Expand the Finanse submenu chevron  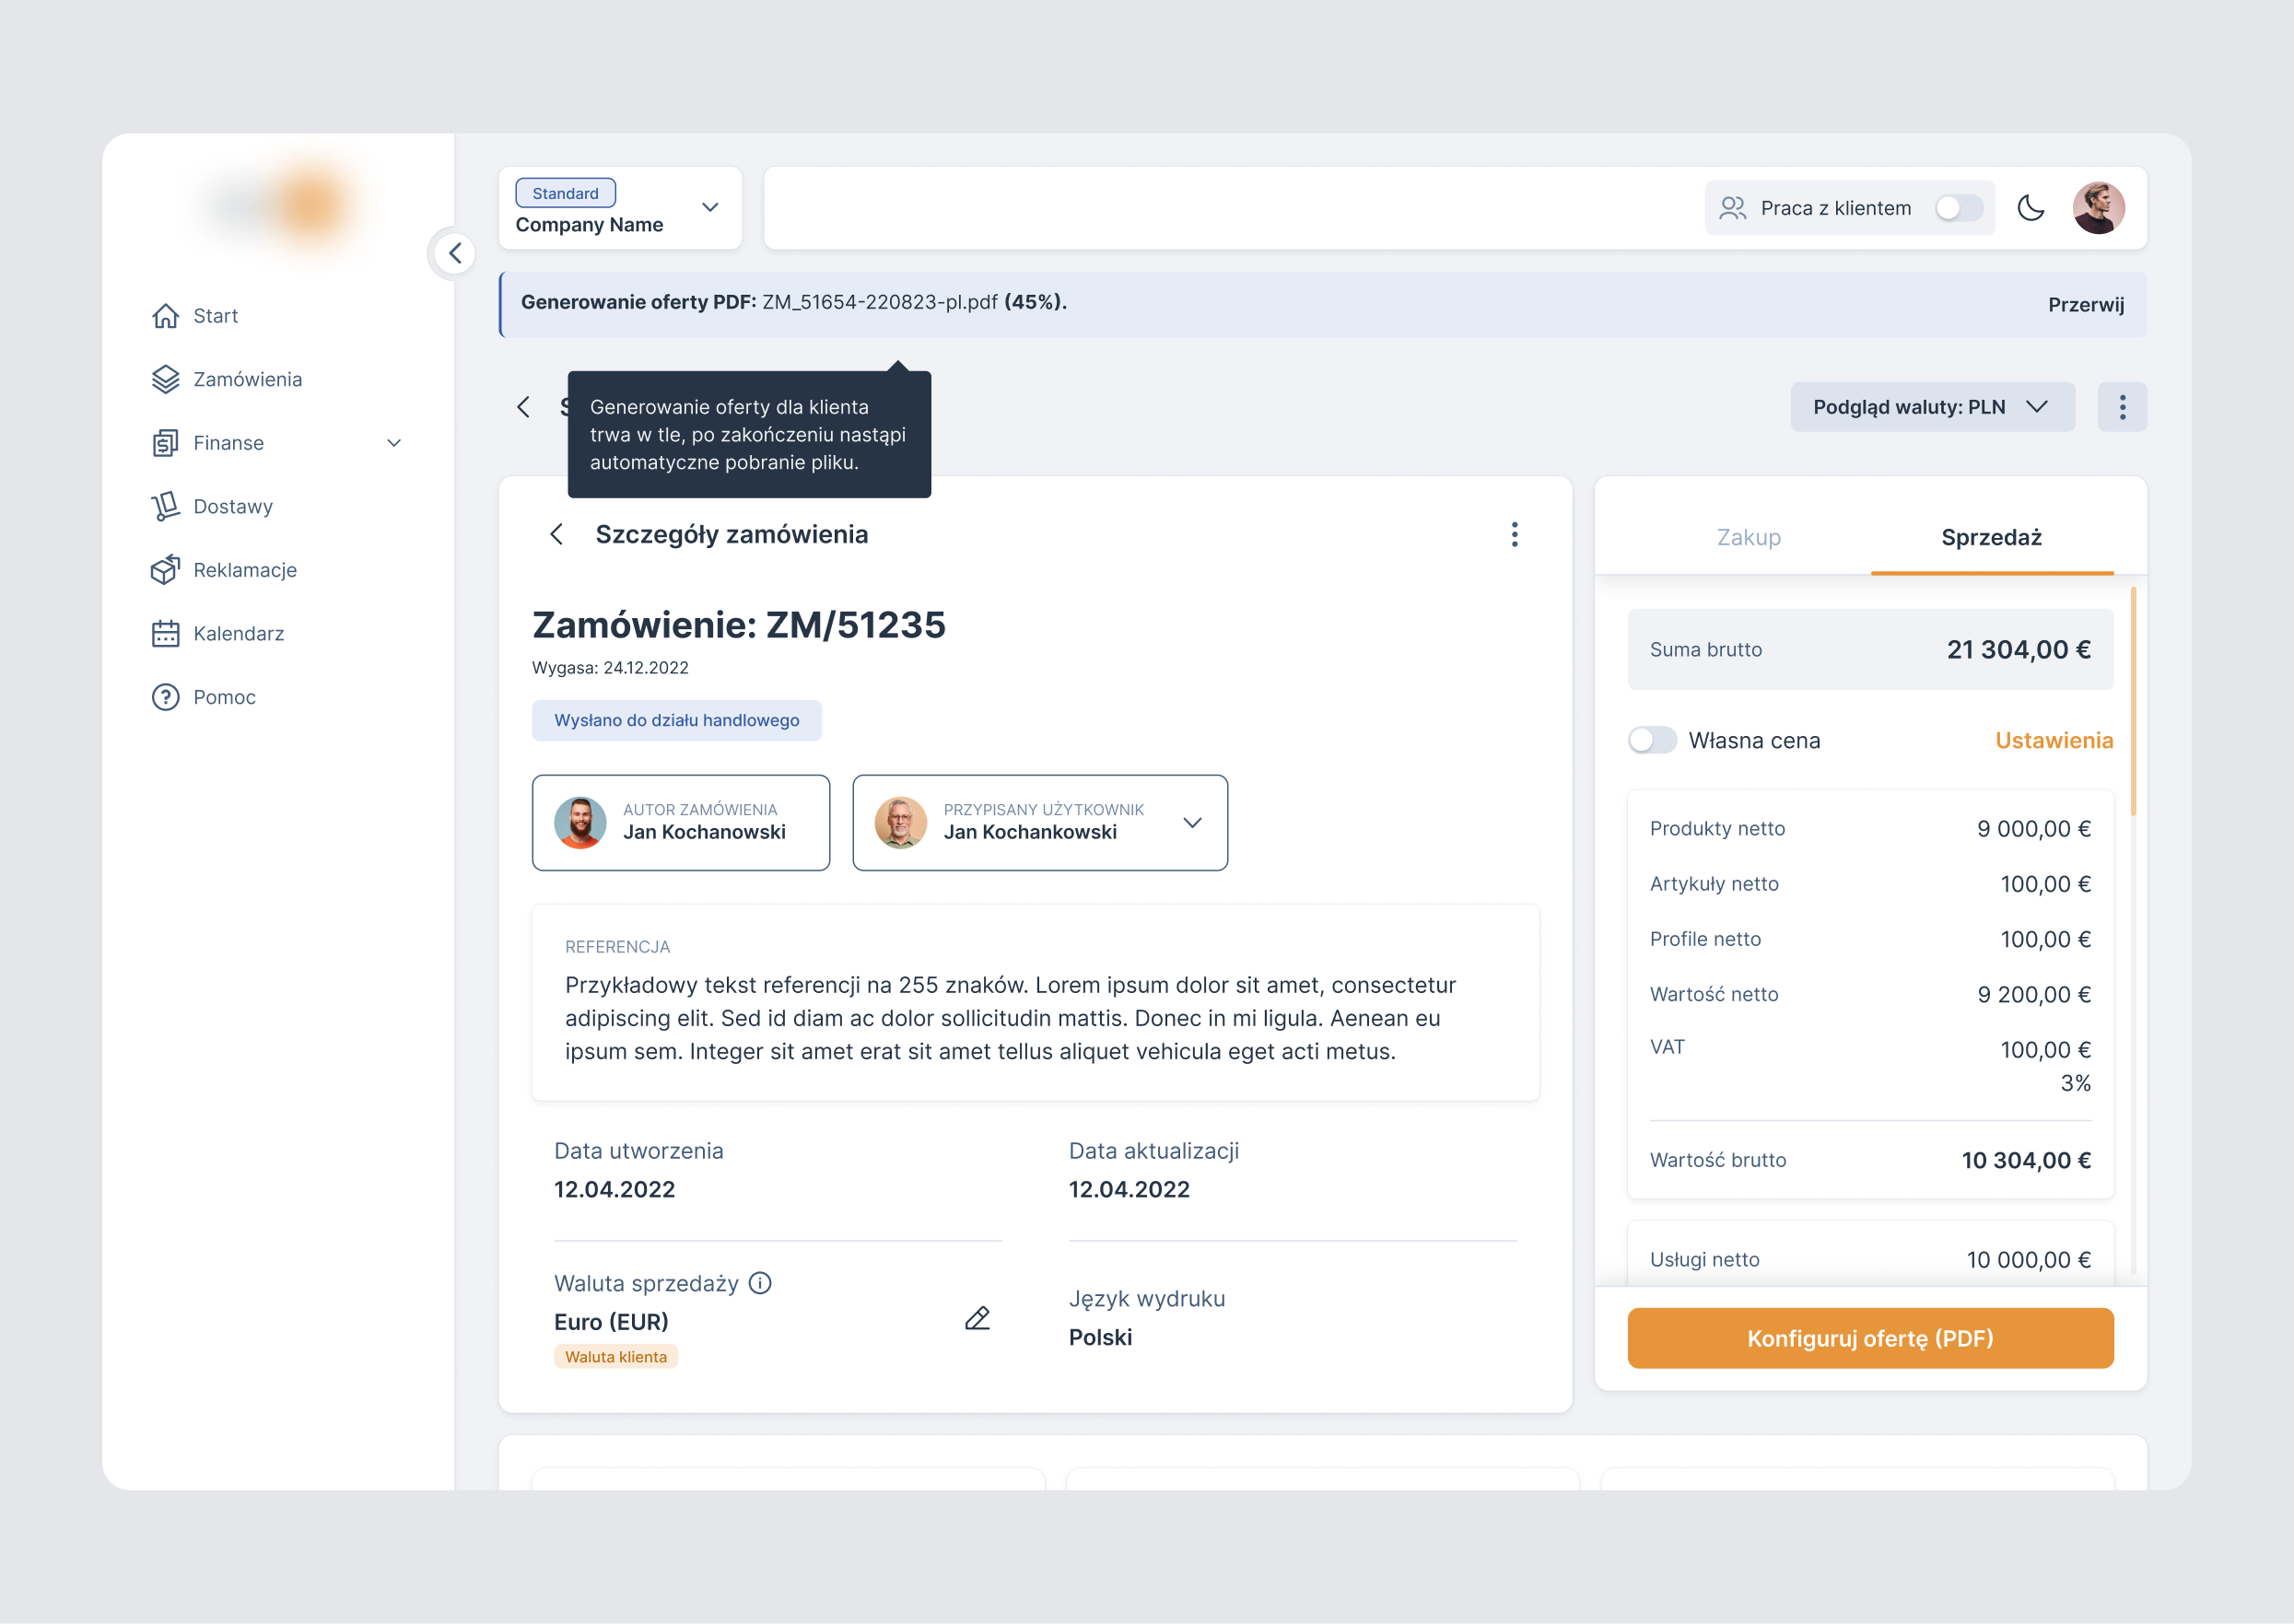pyautogui.click(x=394, y=443)
